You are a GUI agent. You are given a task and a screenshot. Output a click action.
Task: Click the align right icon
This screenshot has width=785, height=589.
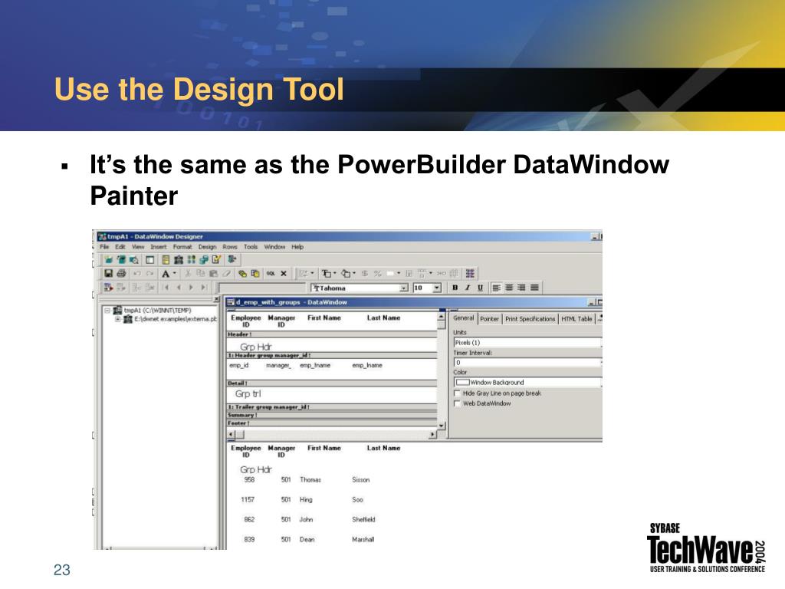click(x=521, y=288)
